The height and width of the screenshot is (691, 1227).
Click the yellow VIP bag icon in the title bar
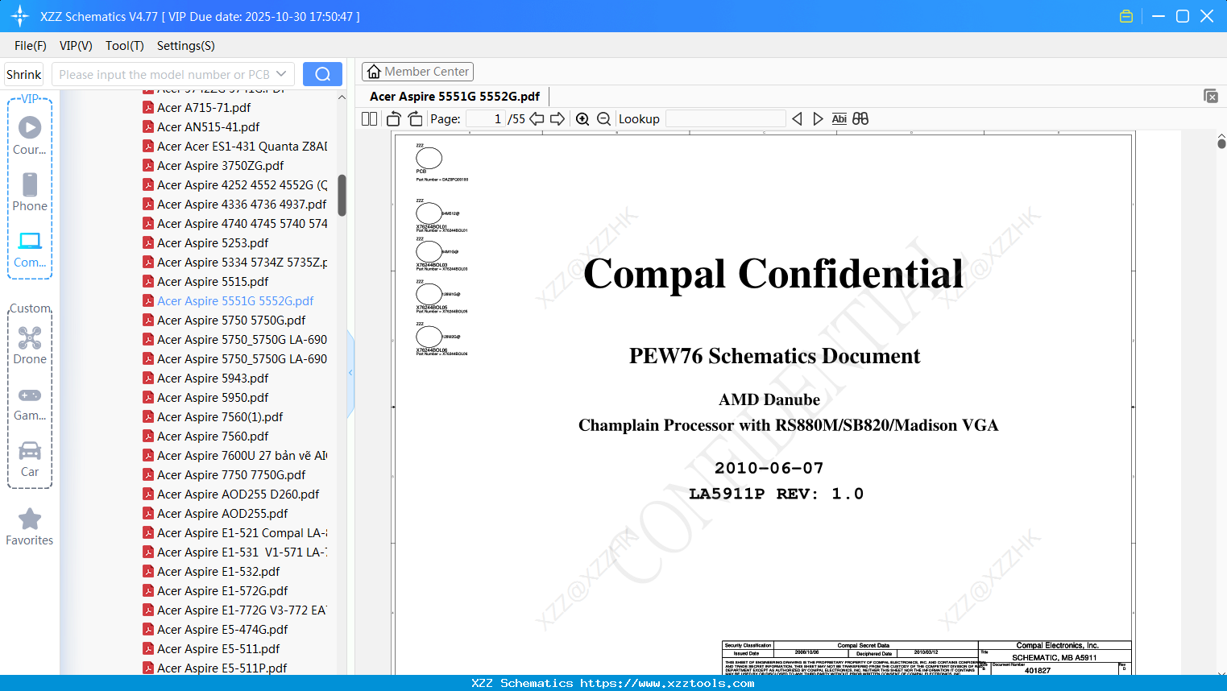point(1126,16)
